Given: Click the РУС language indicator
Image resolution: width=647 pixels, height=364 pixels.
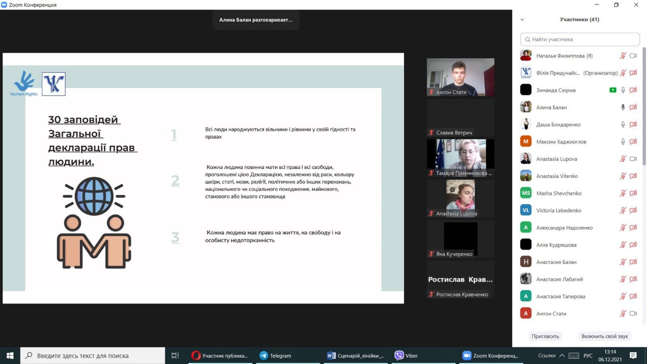Looking at the screenshot, I should pos(588,356).
